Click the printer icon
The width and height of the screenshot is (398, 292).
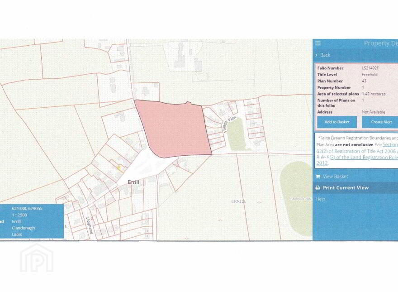(317, 188)
